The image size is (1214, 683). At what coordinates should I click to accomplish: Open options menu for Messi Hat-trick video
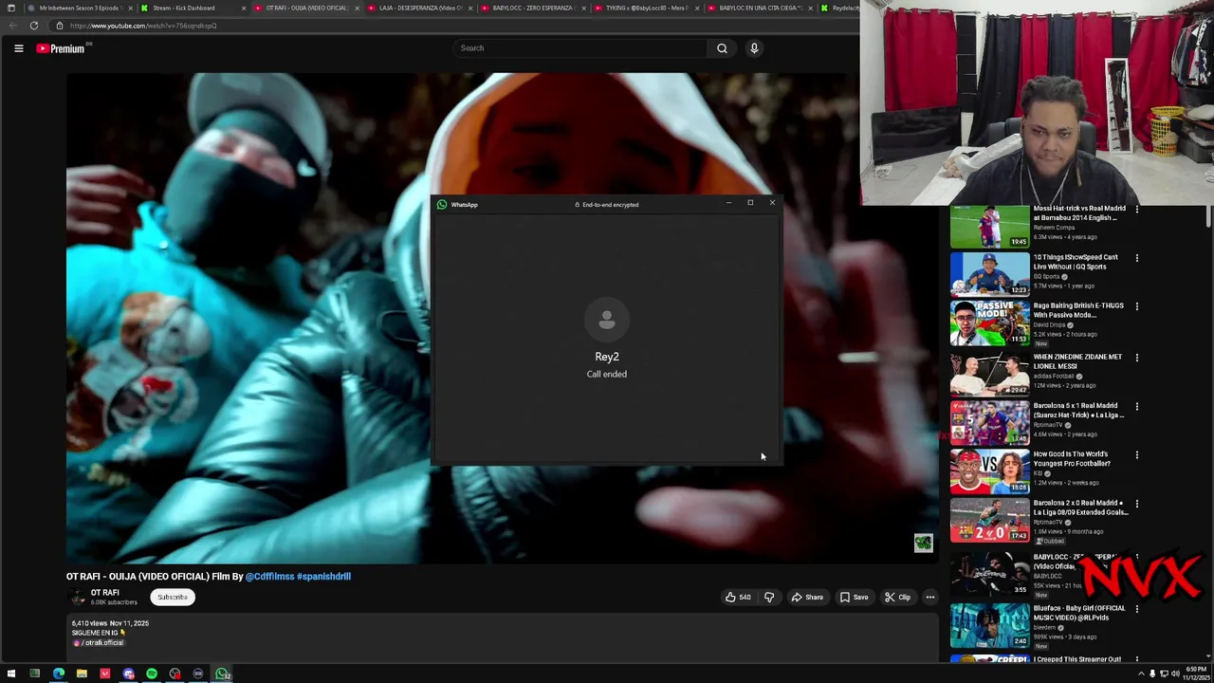tap(1137, 209)
